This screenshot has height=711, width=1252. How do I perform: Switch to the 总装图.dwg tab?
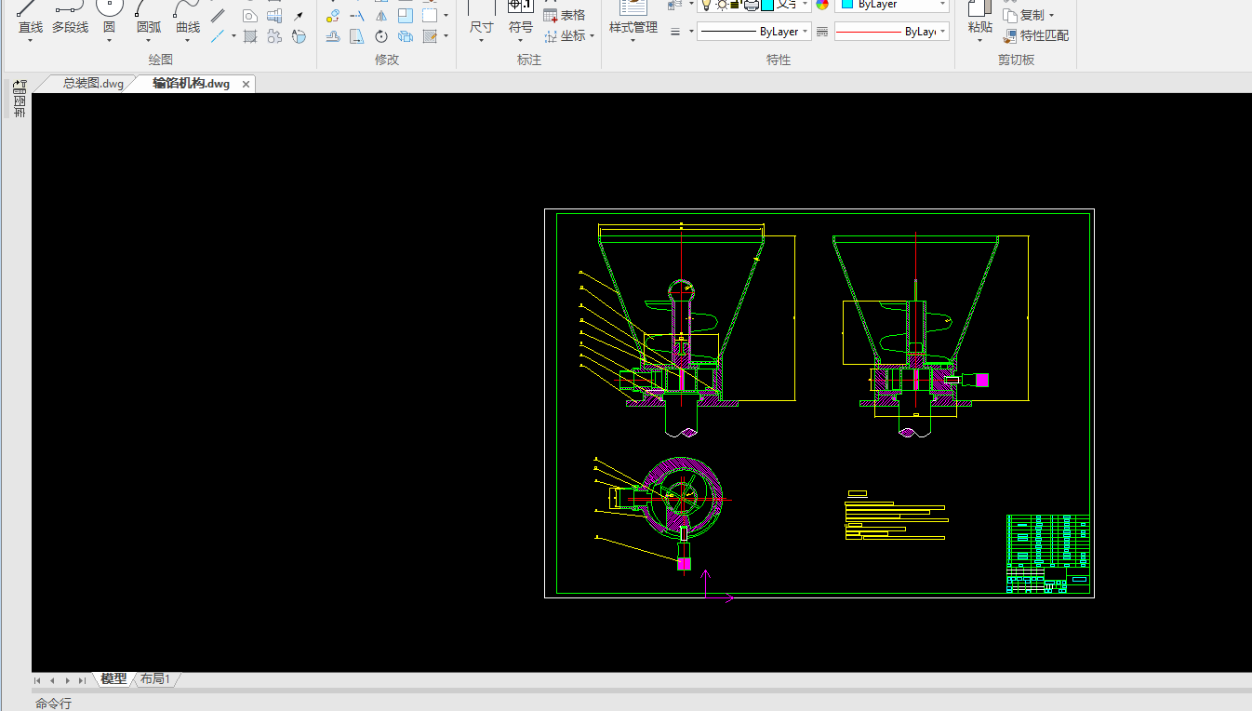pos(93,84)
